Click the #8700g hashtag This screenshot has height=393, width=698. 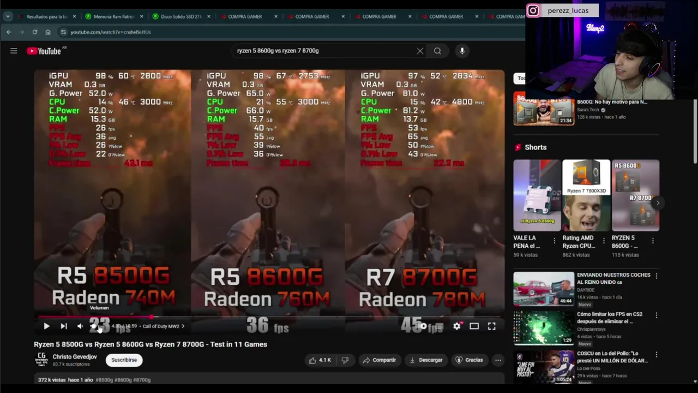[x=141, y=380]
